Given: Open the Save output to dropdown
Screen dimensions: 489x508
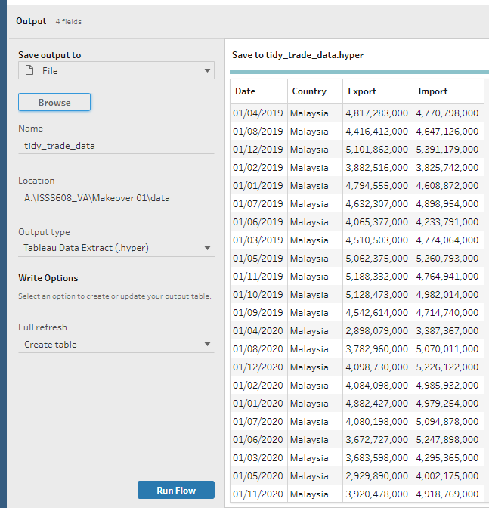Looking at the screenshot, I should click(116, 70).
